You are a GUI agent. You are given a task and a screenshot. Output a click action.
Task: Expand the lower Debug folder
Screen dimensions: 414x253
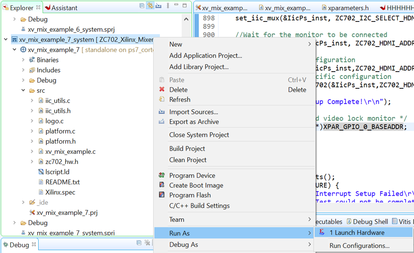pyautogui.click(x=15, y=223)
